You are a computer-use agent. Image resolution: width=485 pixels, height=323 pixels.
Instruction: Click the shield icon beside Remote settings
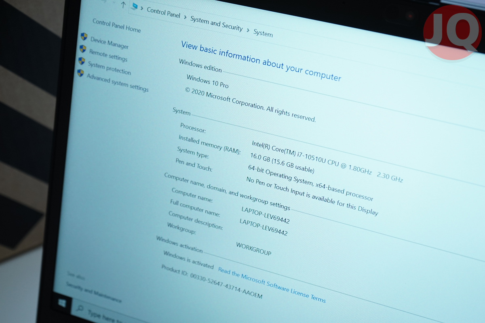83,49
